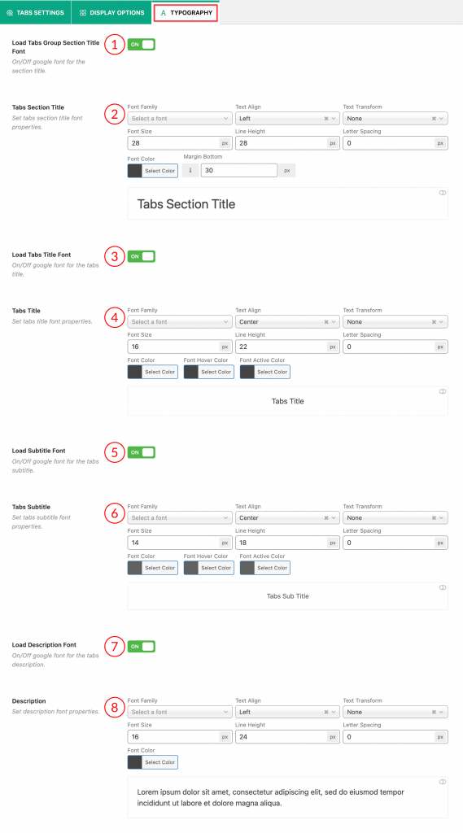Click the Margin Bottom down-arrow icon

coord(190,171)
